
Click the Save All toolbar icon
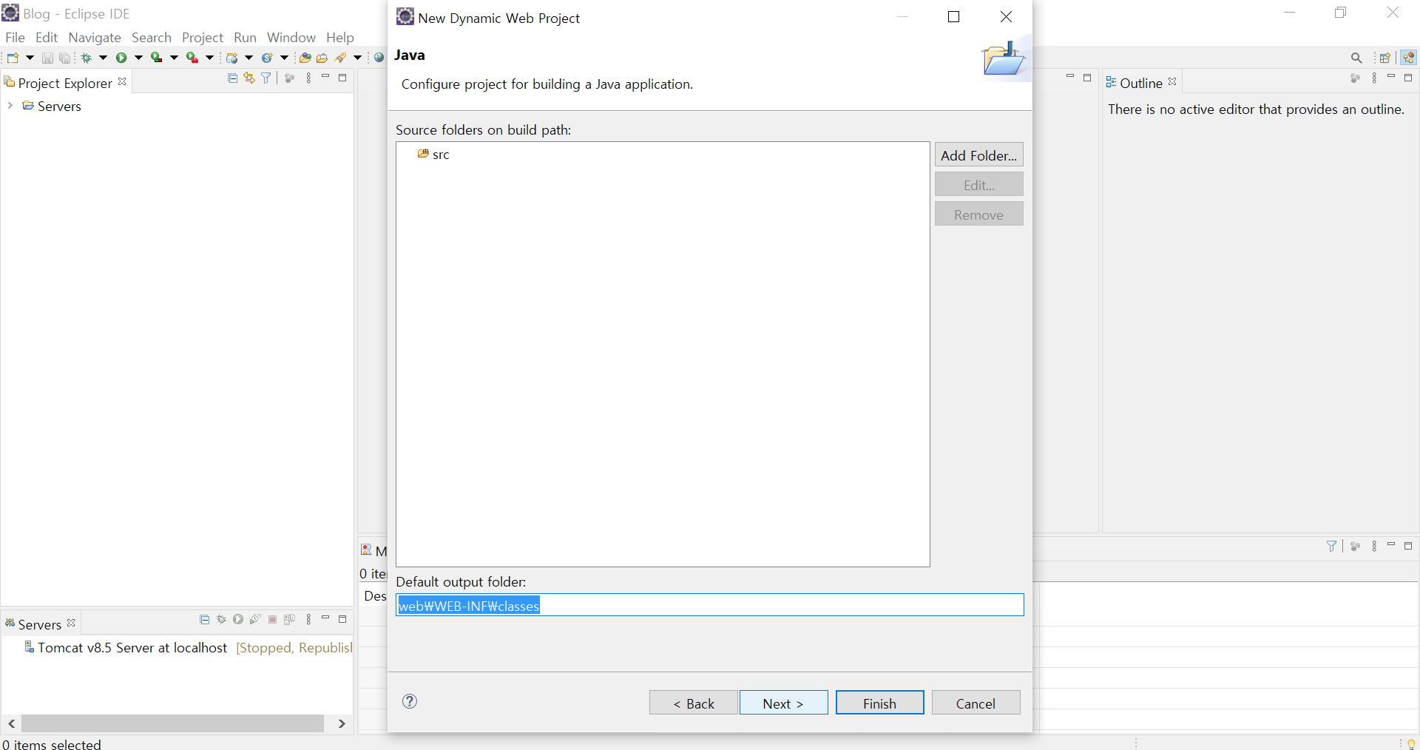(65, 58)
